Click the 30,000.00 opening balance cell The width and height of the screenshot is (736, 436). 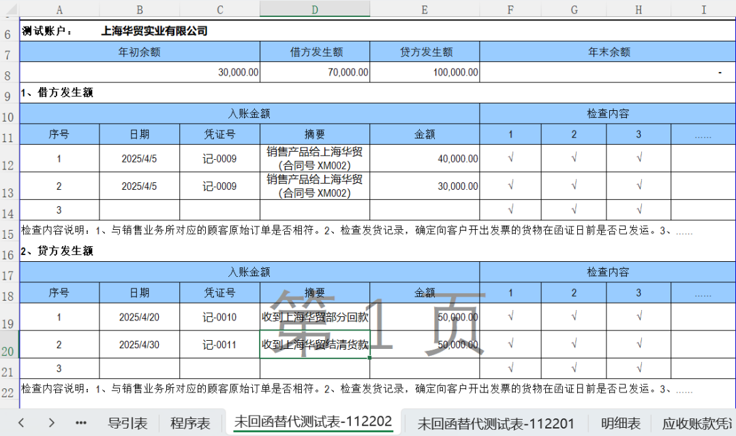[140, 72]
